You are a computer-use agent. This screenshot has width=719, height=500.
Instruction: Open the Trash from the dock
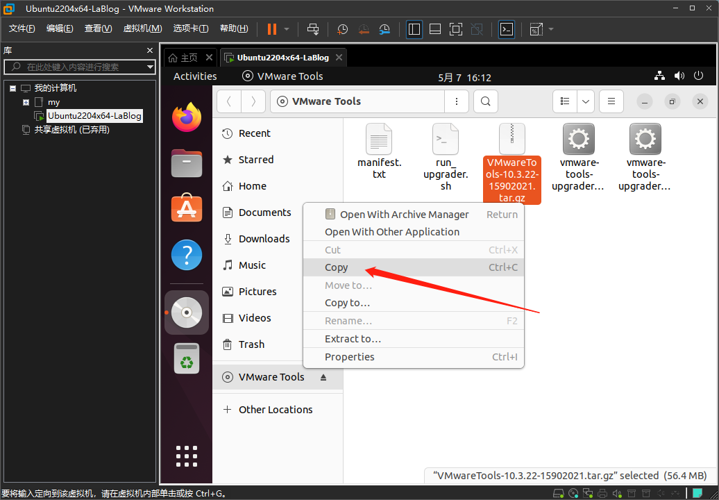click(187, 358)
